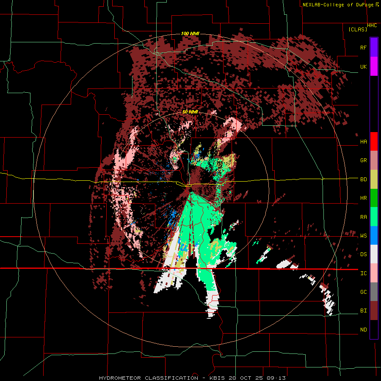Click the DS legend label
381x381 pixels.
coord(364,254)
